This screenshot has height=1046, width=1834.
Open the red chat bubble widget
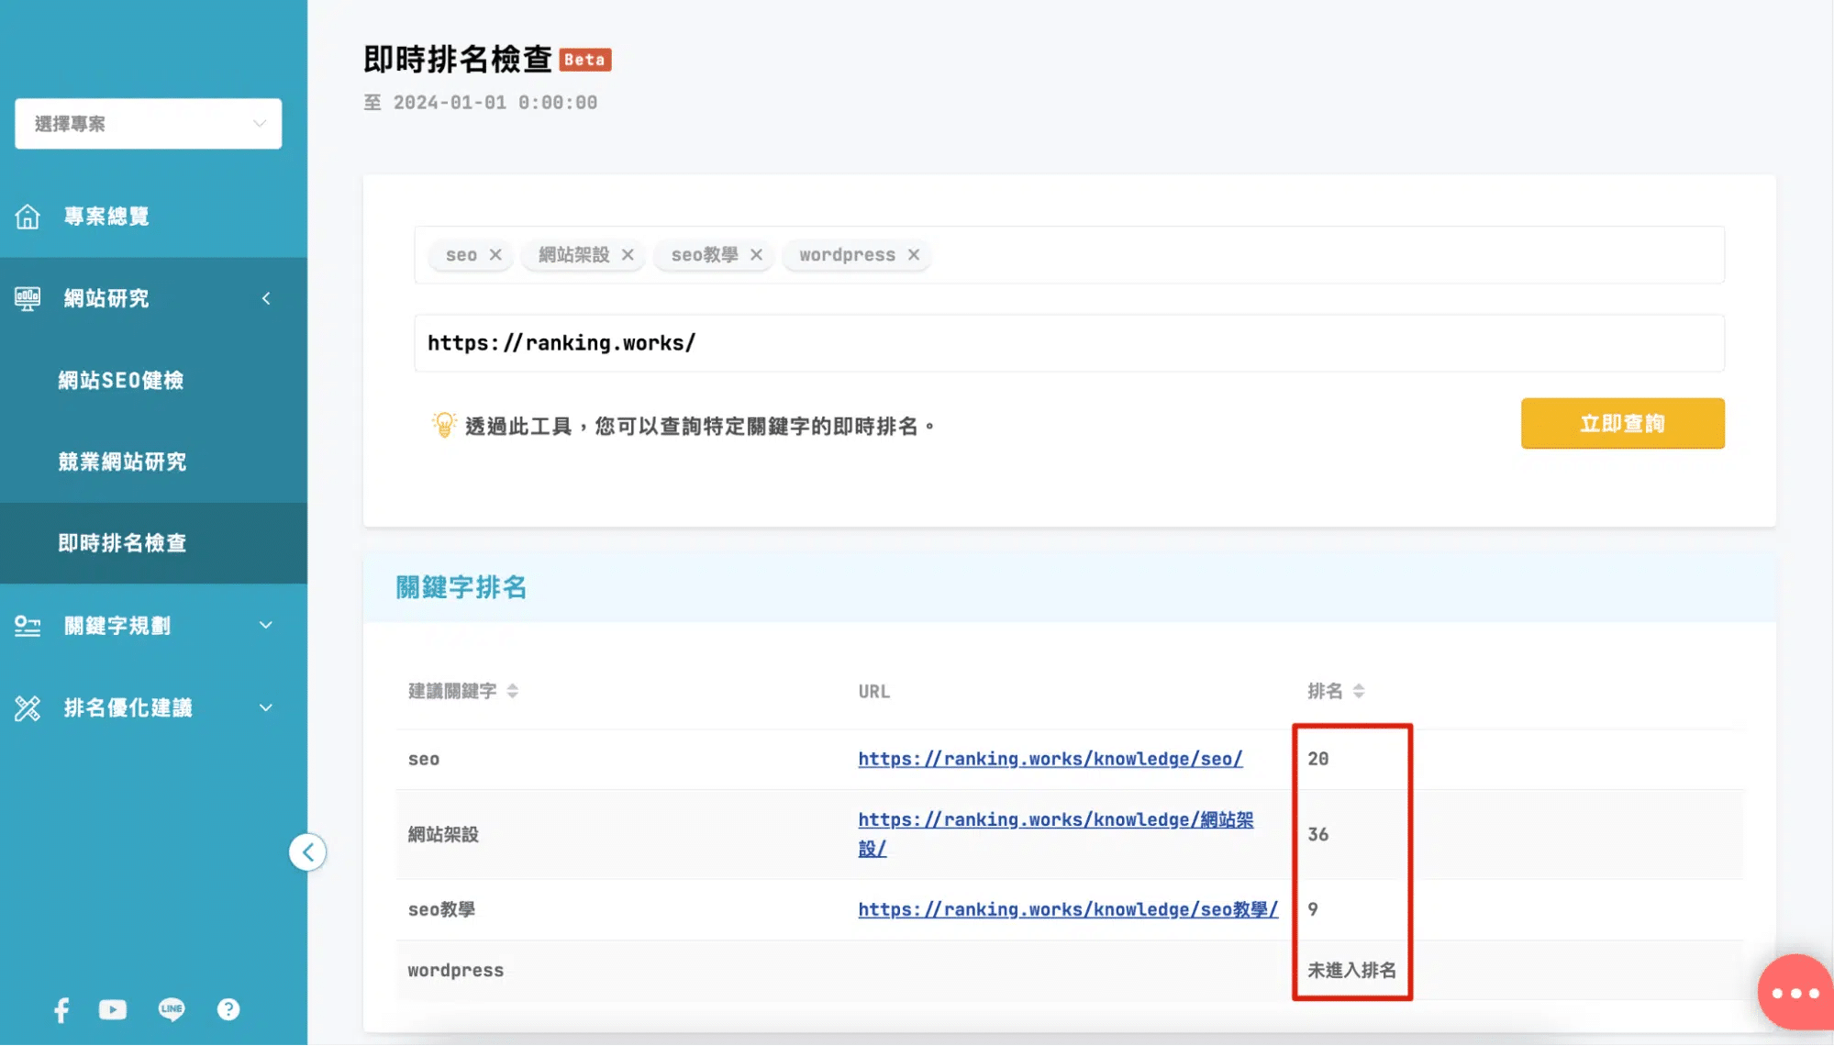1794,993
